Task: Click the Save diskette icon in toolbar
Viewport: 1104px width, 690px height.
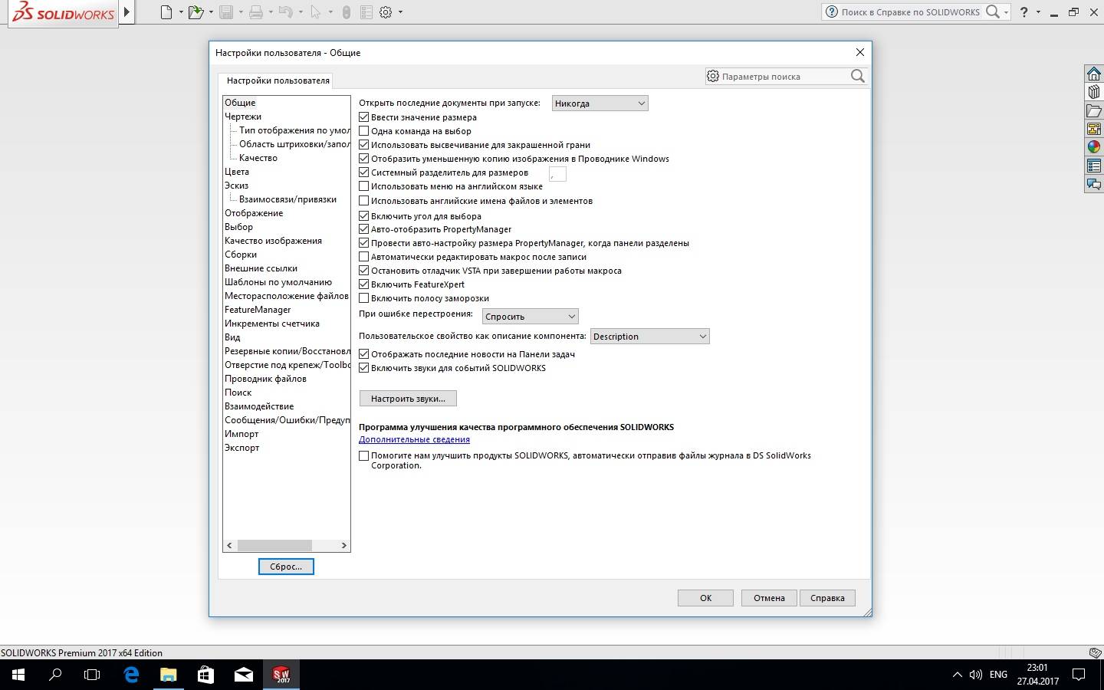Action: pos(226,12)
